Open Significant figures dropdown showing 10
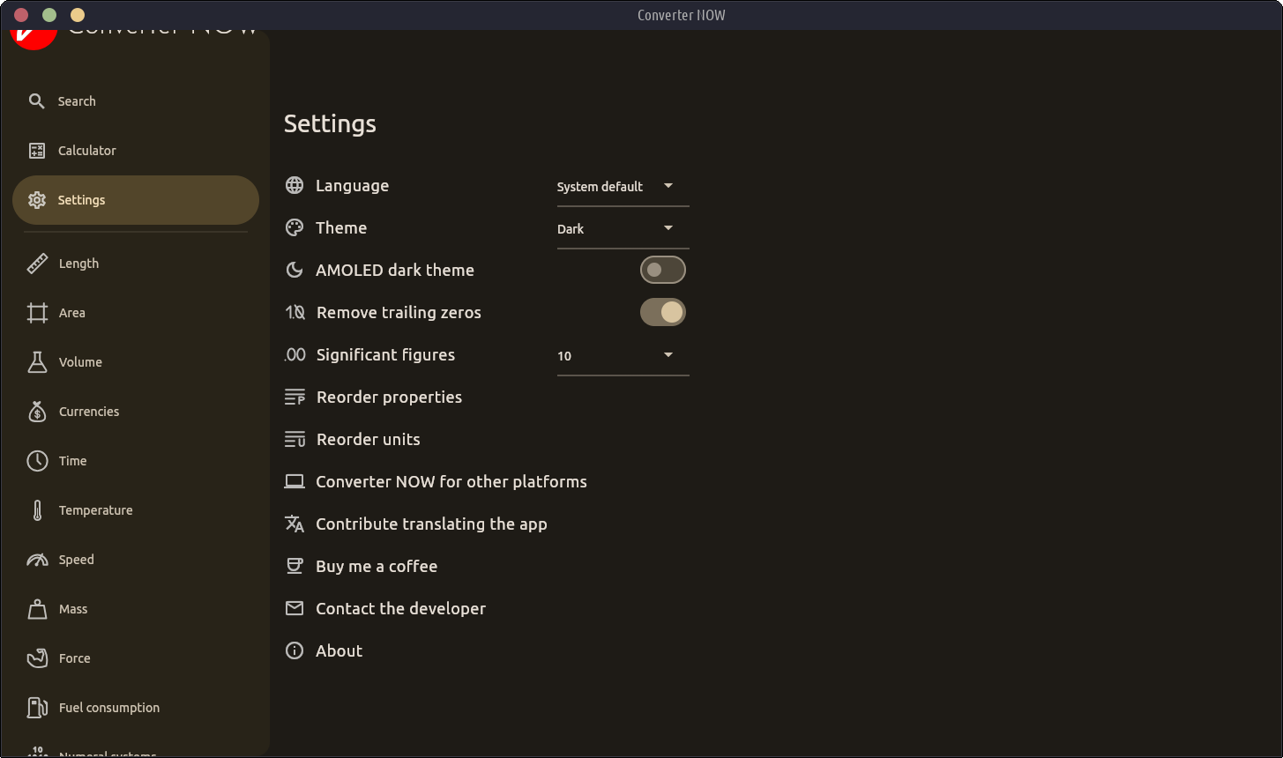The height and width of the screenshot is (758, 1283). coord(623,355)
